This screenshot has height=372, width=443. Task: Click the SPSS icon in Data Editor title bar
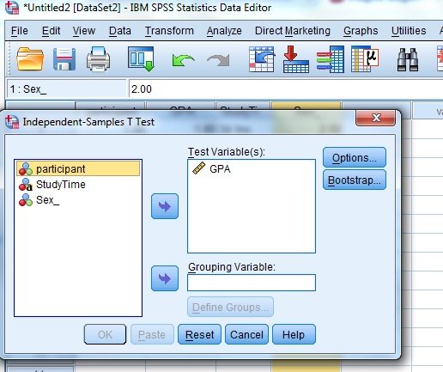click(x=12, y=8)
